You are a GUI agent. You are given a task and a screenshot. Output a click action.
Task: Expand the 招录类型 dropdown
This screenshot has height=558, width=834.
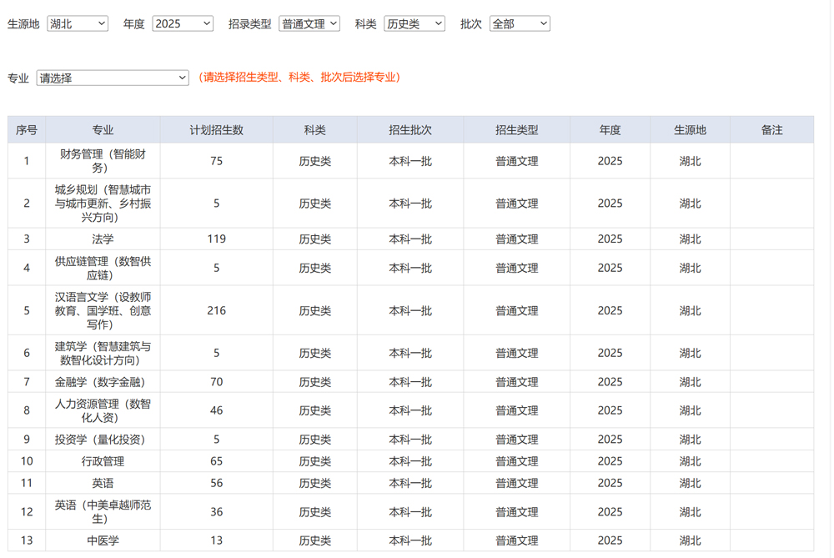click(309, 24)
